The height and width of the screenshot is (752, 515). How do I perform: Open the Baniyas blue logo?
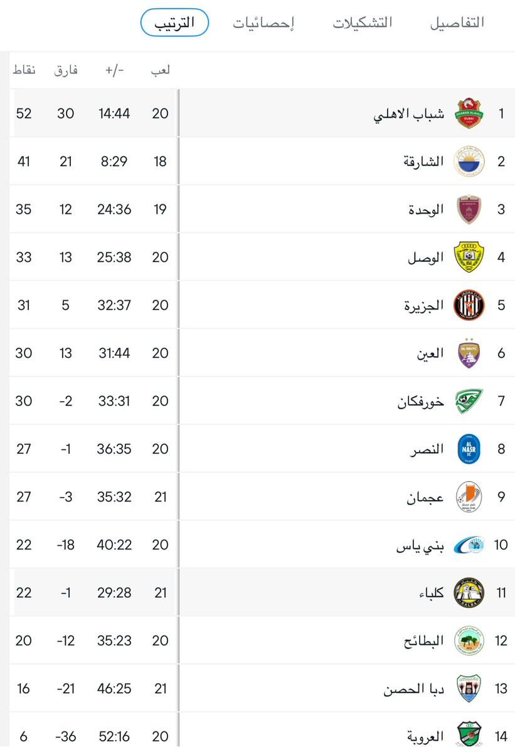click(469, 545)
